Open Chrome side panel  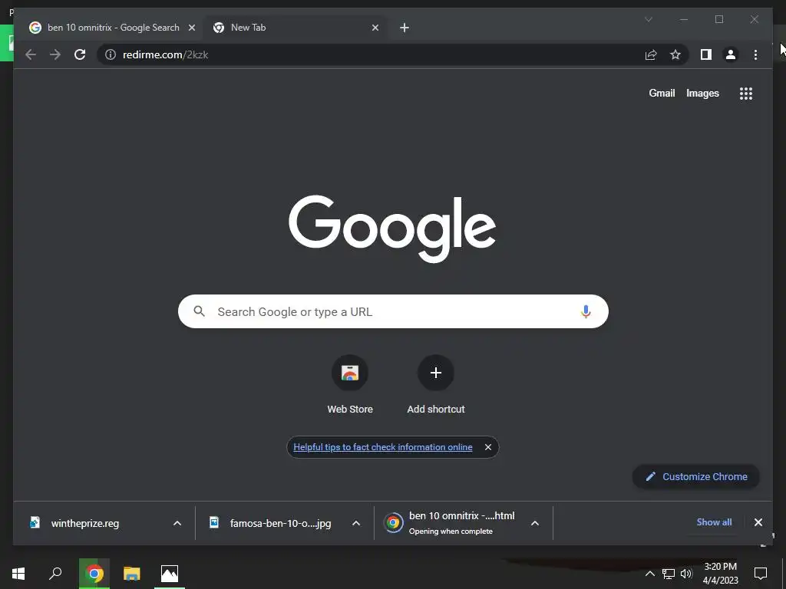click(x=706, y=54)
